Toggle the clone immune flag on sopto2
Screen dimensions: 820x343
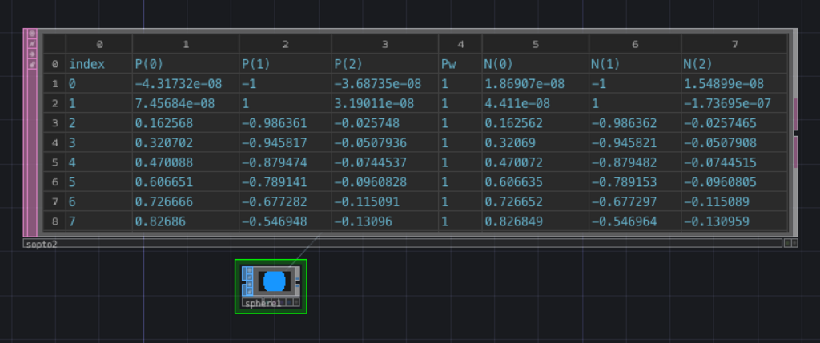pos(32,44)
